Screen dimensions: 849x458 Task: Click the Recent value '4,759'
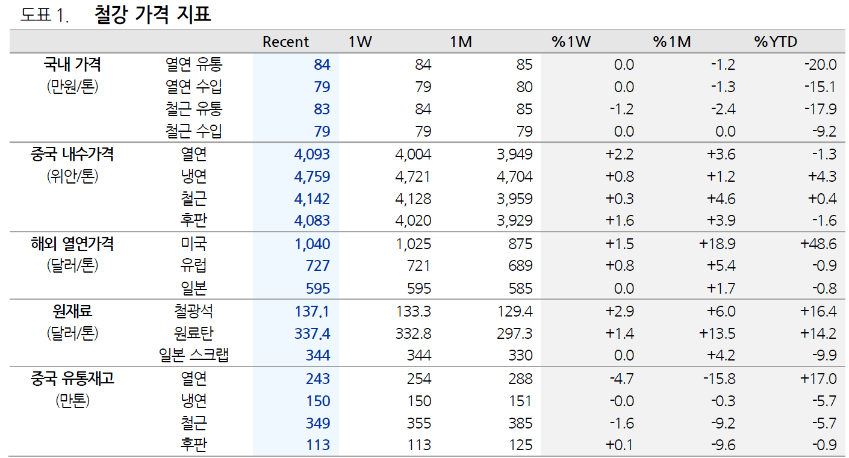click(x=312, y=177)
